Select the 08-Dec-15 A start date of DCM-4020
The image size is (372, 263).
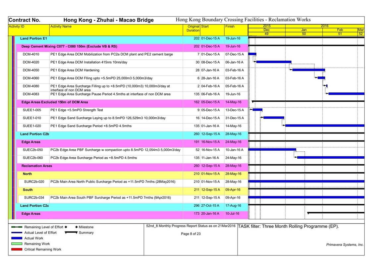[210, 62]
